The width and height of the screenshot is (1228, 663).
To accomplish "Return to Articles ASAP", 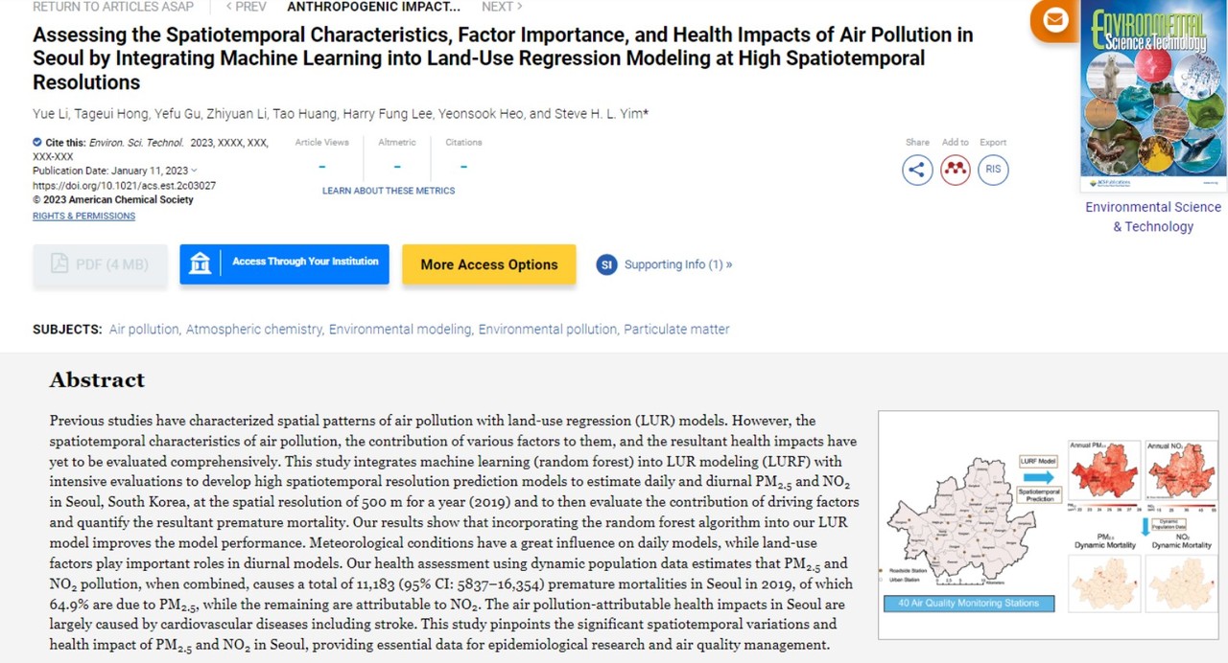I will 113,7.
